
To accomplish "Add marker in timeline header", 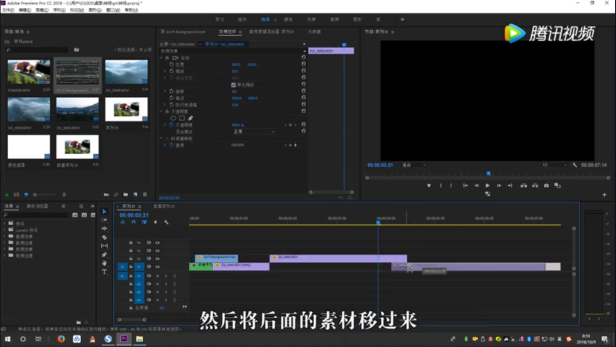I will (x=156, y=222).
